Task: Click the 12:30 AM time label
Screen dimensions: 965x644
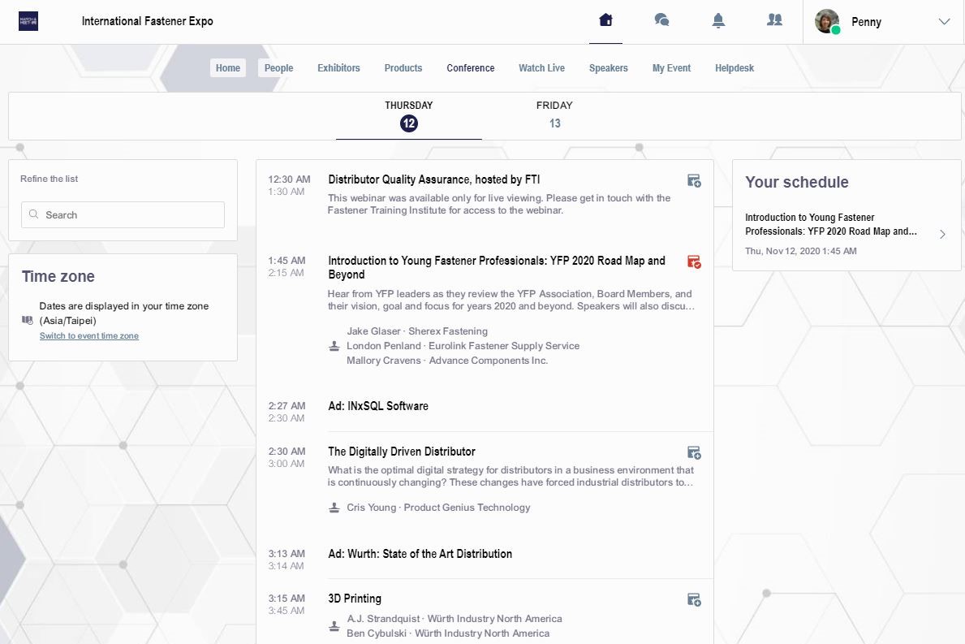Action: (289, 179)
